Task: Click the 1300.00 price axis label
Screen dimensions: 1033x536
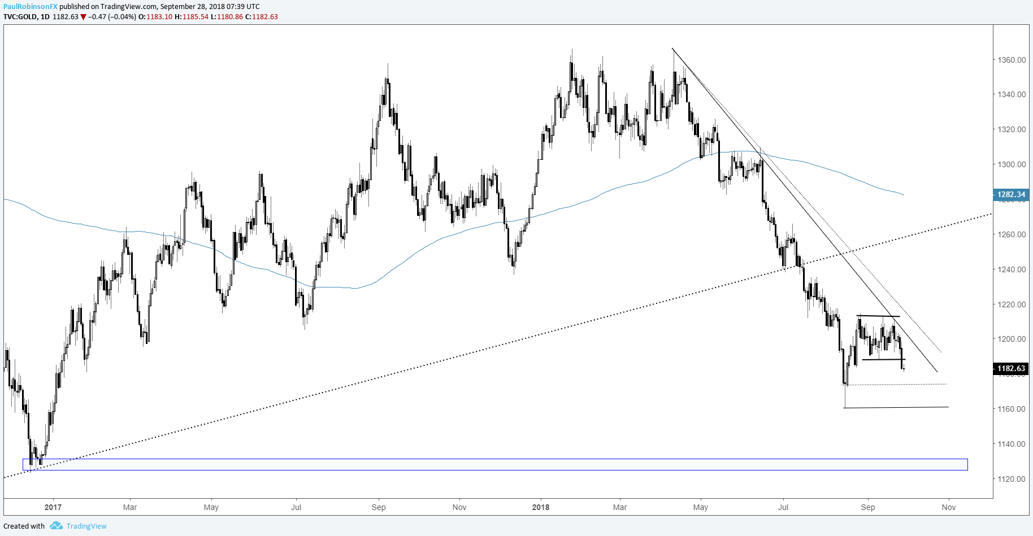Action: [x=1012, y=164]
